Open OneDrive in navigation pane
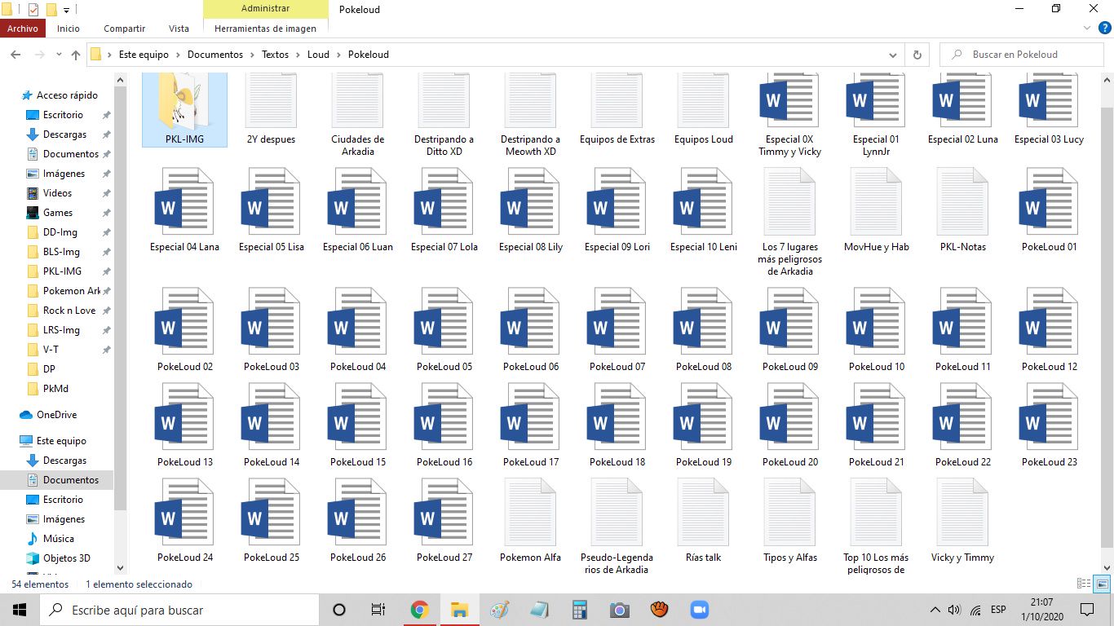The height and width of the screenshot is (626, 1114). point(57,415)
